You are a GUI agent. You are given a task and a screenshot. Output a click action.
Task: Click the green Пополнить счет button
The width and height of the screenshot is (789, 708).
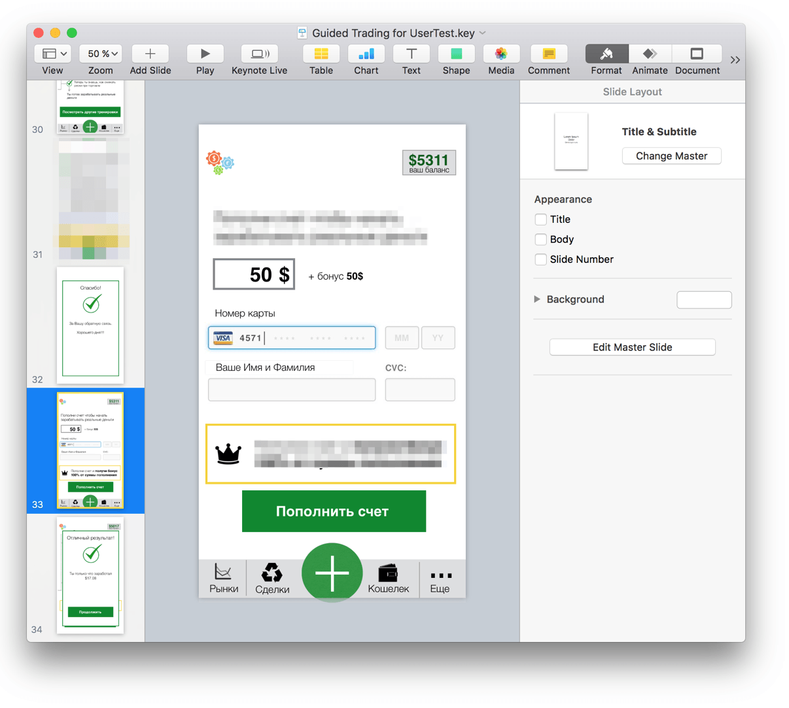tap(334, 511)
